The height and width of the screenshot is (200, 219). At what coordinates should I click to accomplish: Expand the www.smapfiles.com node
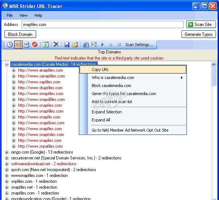pos(14,94)
